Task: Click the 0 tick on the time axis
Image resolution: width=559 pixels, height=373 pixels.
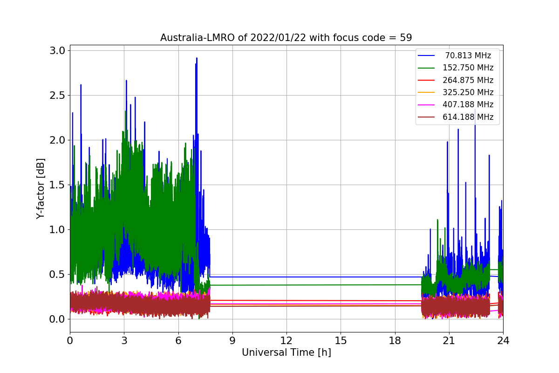Action: (x=70, y=341)
